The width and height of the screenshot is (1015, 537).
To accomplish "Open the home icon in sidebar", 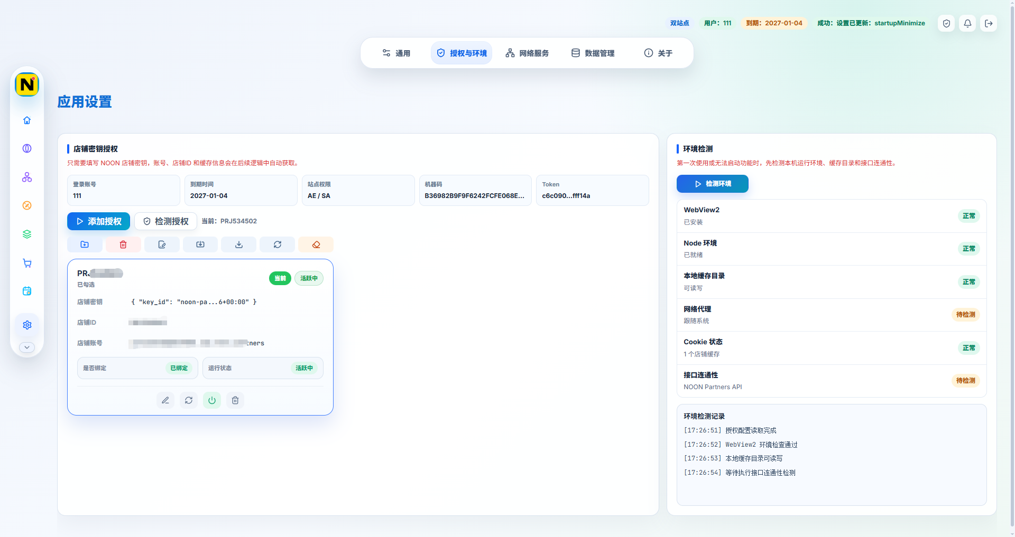I will coord(27,120).
